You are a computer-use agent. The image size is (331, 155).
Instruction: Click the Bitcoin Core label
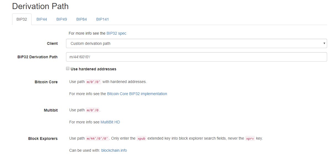[46, 82]
